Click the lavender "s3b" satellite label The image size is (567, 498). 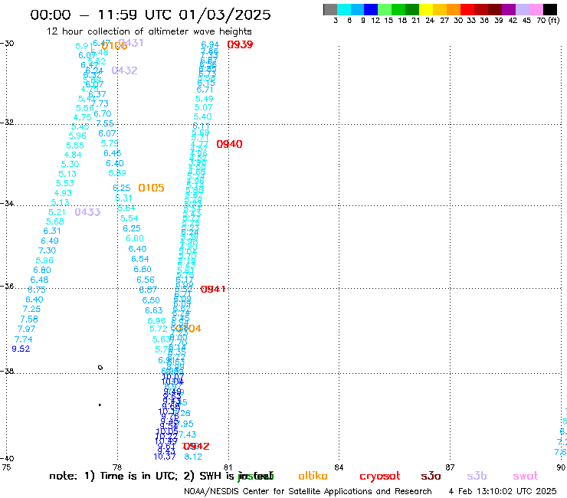pyautogui.click(x=477, y=476)
